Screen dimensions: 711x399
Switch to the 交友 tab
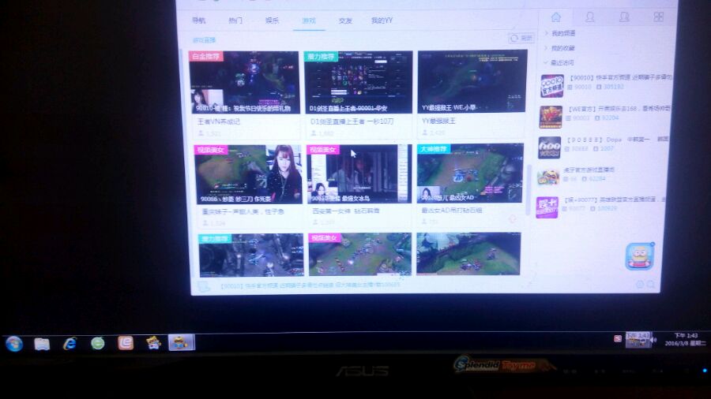click(x=345, y=21)
